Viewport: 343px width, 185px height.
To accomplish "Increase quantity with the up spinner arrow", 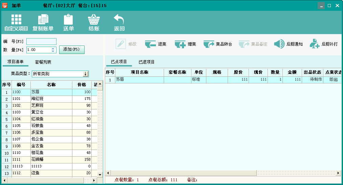I will click(53, 48).
